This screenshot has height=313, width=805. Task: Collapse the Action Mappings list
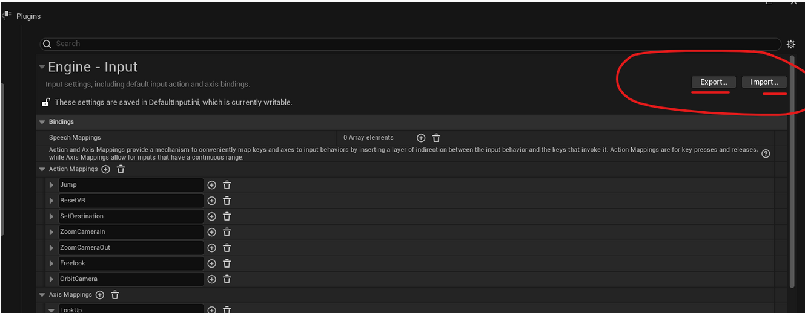coord(42,169)
